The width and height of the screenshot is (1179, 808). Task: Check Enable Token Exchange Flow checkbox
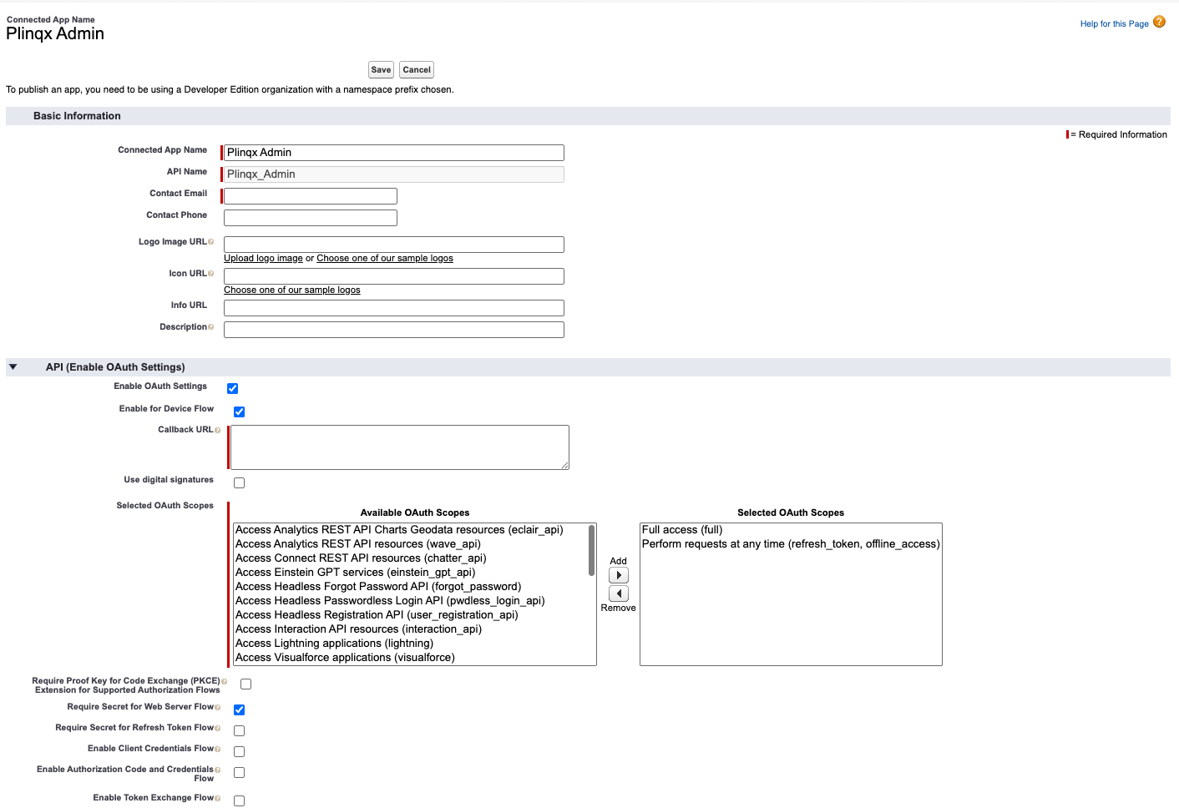tap(240, 800)
